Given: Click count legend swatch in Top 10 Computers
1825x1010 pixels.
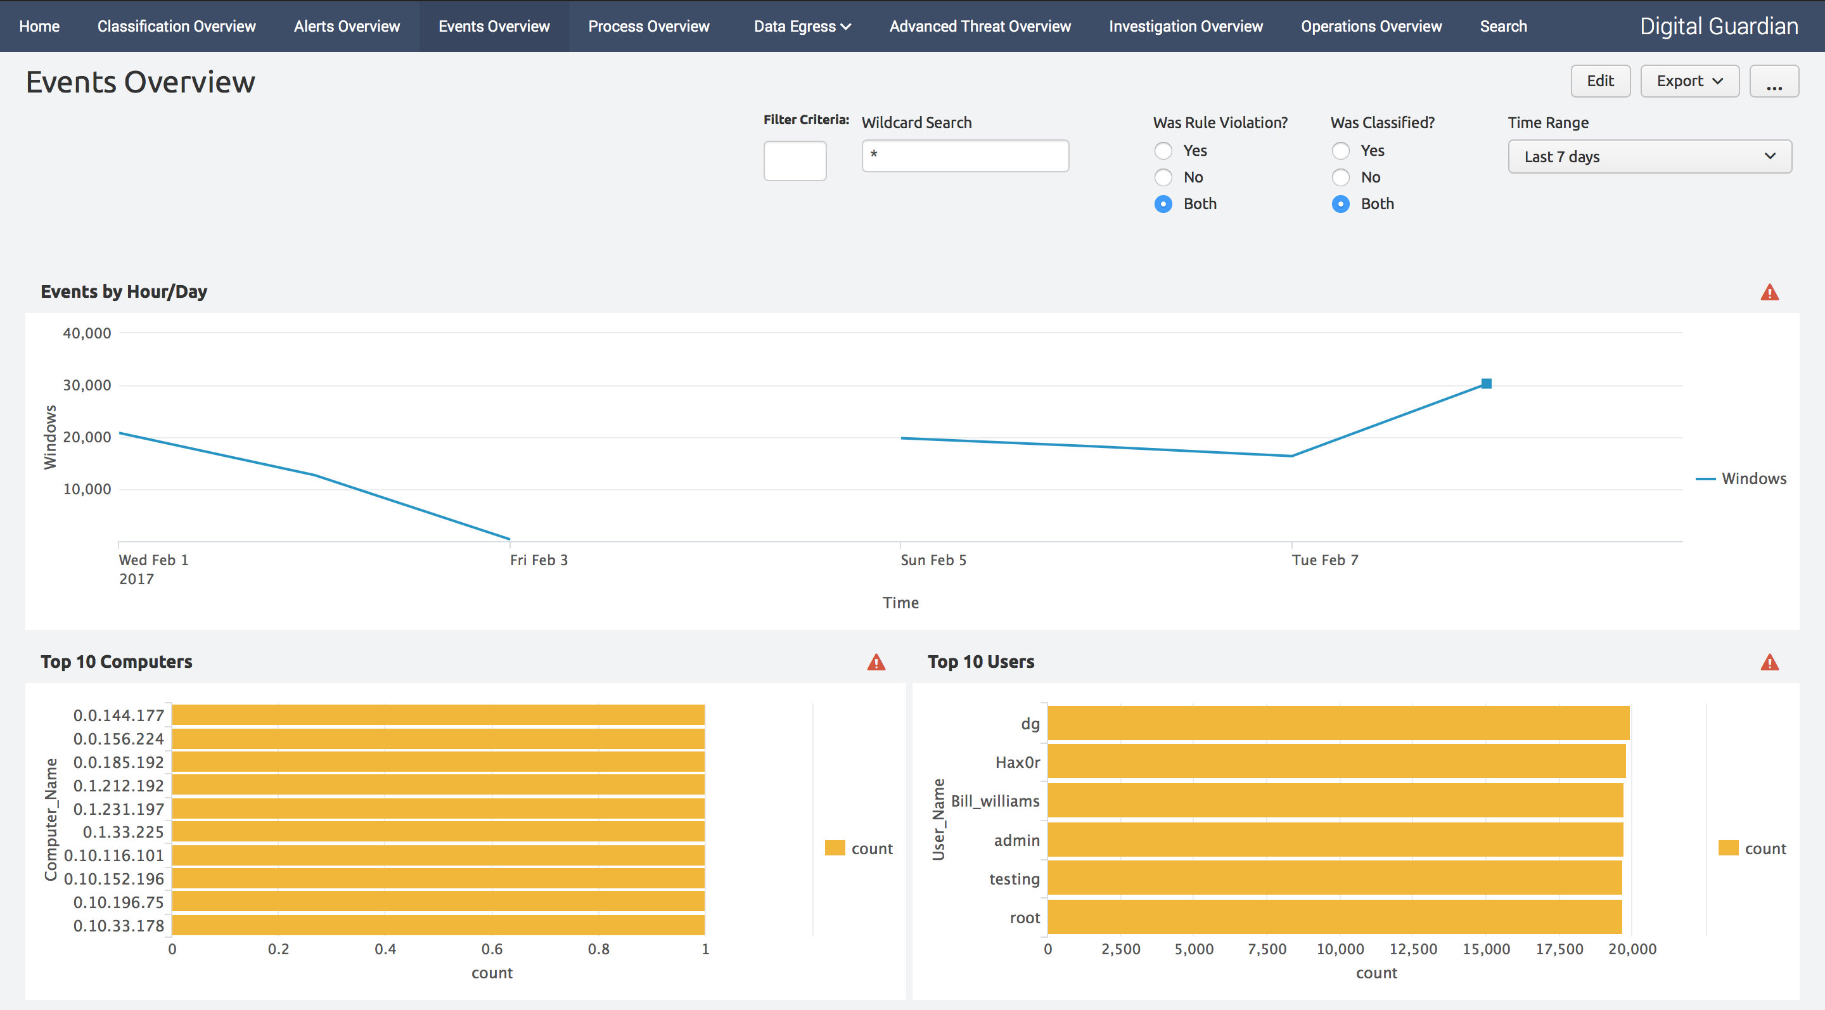Looking at the screenshot, I should 835,848.
